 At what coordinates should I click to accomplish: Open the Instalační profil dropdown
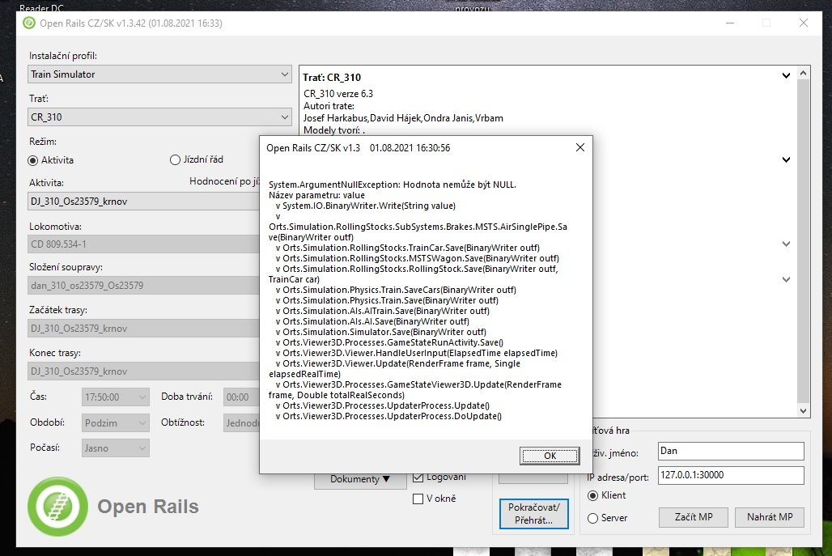tap(159, 74)
